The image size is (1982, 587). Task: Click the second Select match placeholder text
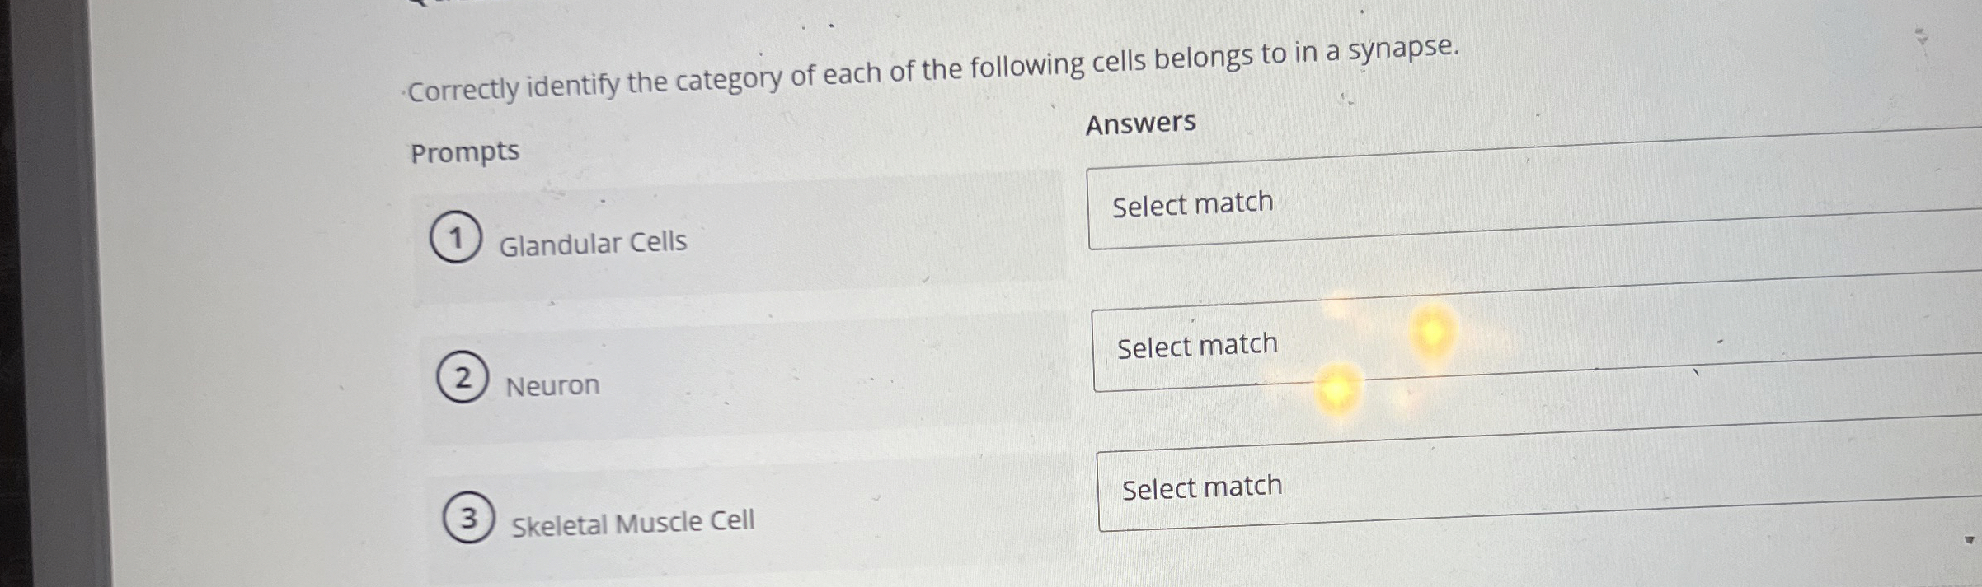(1197, 343)
